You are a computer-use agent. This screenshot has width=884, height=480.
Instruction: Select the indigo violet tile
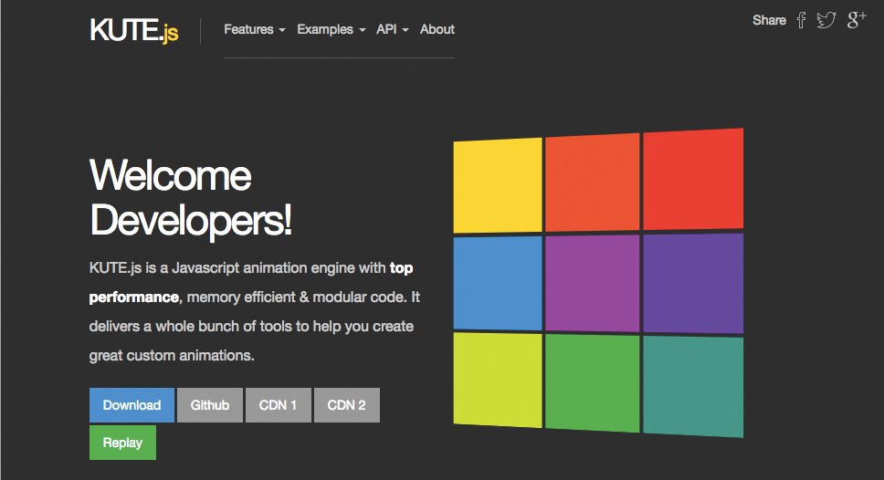(x=693, y=284)
